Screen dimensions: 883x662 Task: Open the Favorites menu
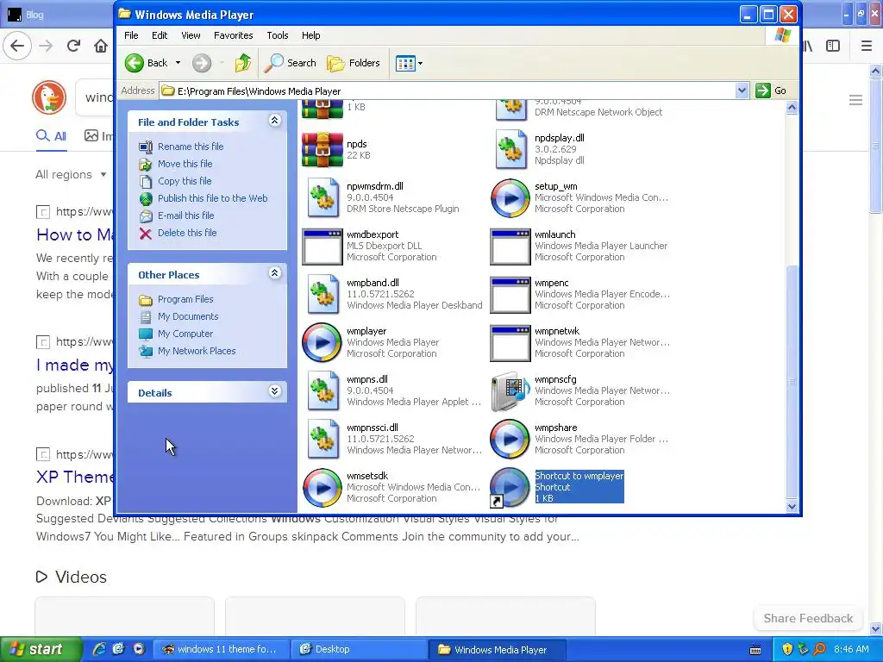(233, 35)
